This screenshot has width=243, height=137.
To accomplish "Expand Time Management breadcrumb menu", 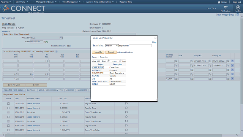I will 71,2.
